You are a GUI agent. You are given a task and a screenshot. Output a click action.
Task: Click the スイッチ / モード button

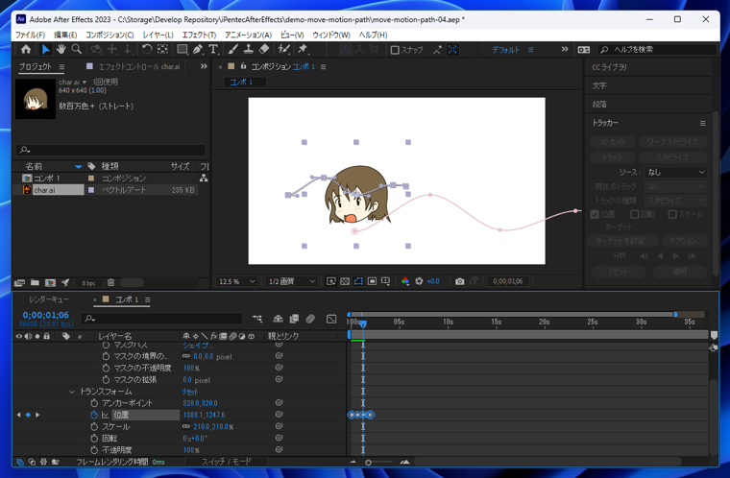point(226,462)
